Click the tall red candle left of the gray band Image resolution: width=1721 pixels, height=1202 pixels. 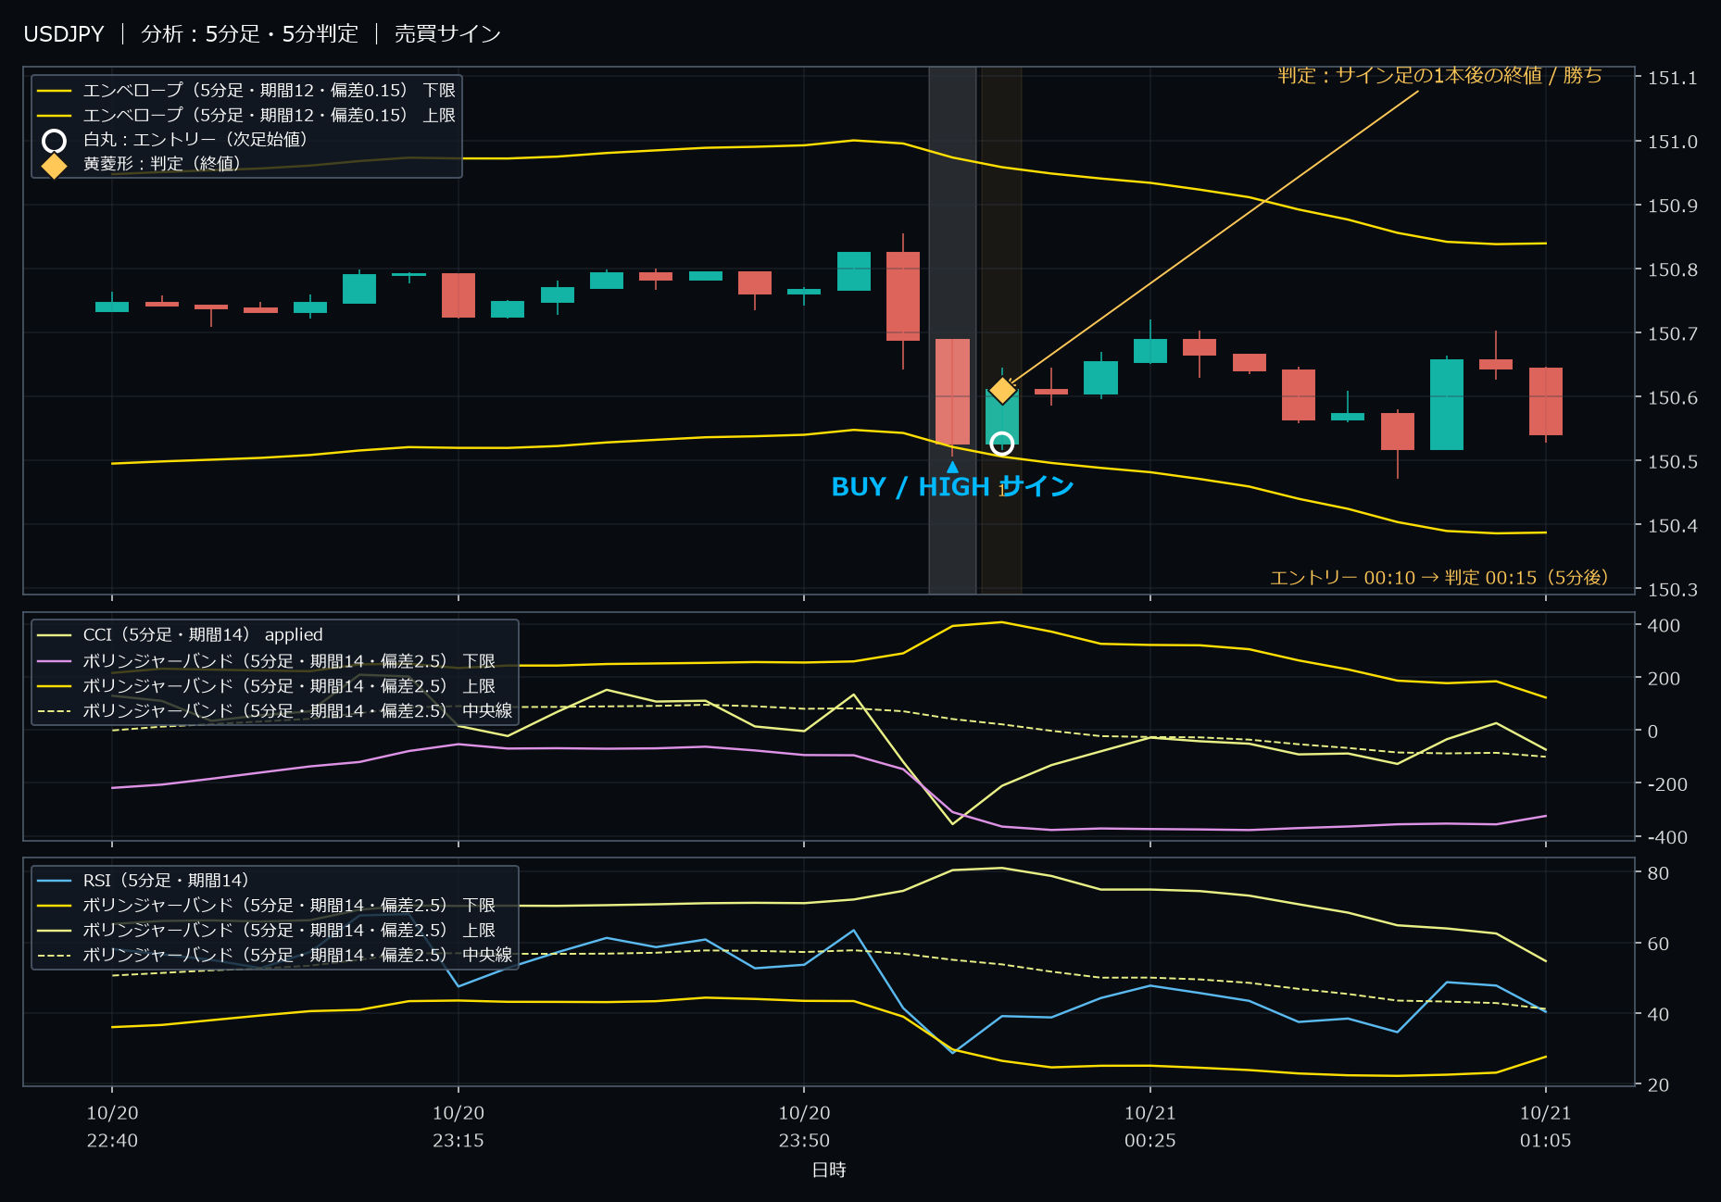coord(903,296)
